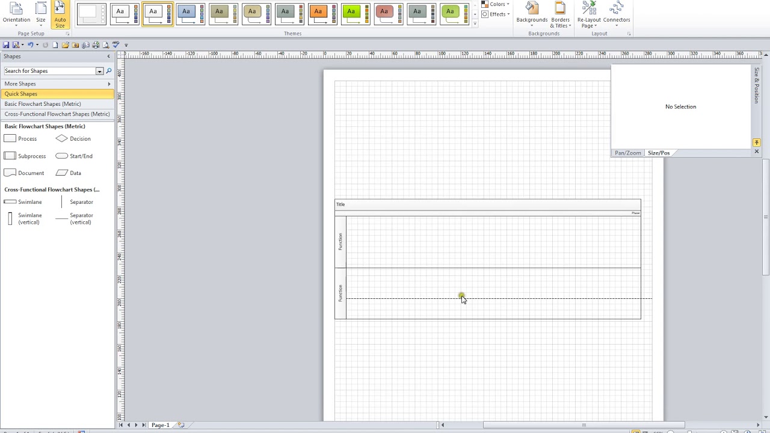Select the lower Function swimlane label

[340, 293]
